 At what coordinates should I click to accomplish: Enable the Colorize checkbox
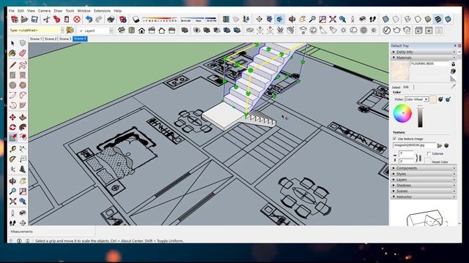[429, 153]
